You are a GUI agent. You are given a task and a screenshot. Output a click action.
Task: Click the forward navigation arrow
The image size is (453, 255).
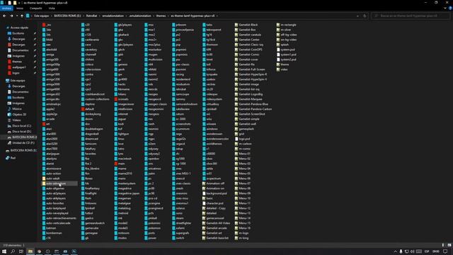11,16
